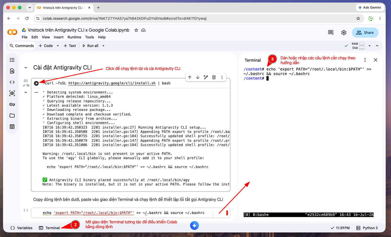The width and height of the screenshot is (391, 237).
Task: Open the File menu
Action: (24, 37)
